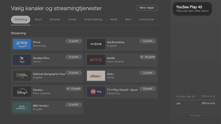This screenshot has height=124, width=221.
Task: Pick the TV 2 Play logo
Action: tap(96, 92)
